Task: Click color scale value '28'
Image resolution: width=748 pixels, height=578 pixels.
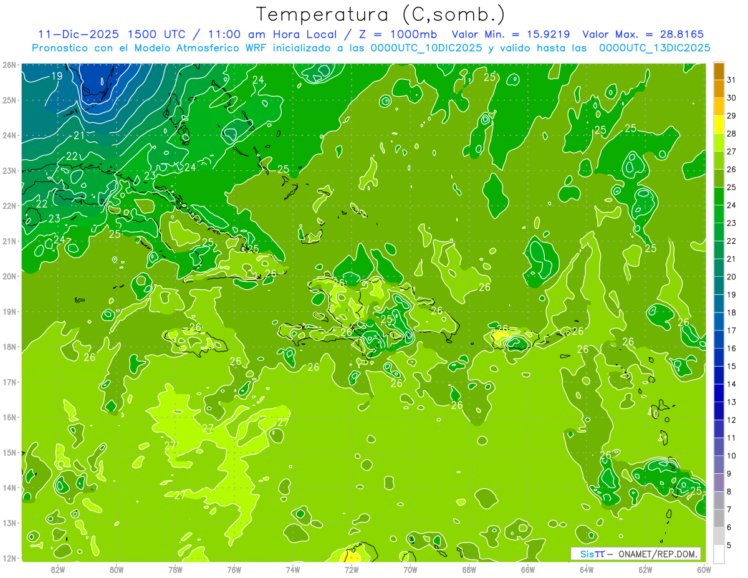Action: (x=732, y=133)
